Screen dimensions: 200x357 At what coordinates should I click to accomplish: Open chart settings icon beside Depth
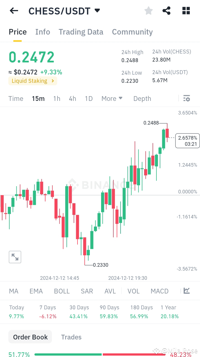click(186, 98)
